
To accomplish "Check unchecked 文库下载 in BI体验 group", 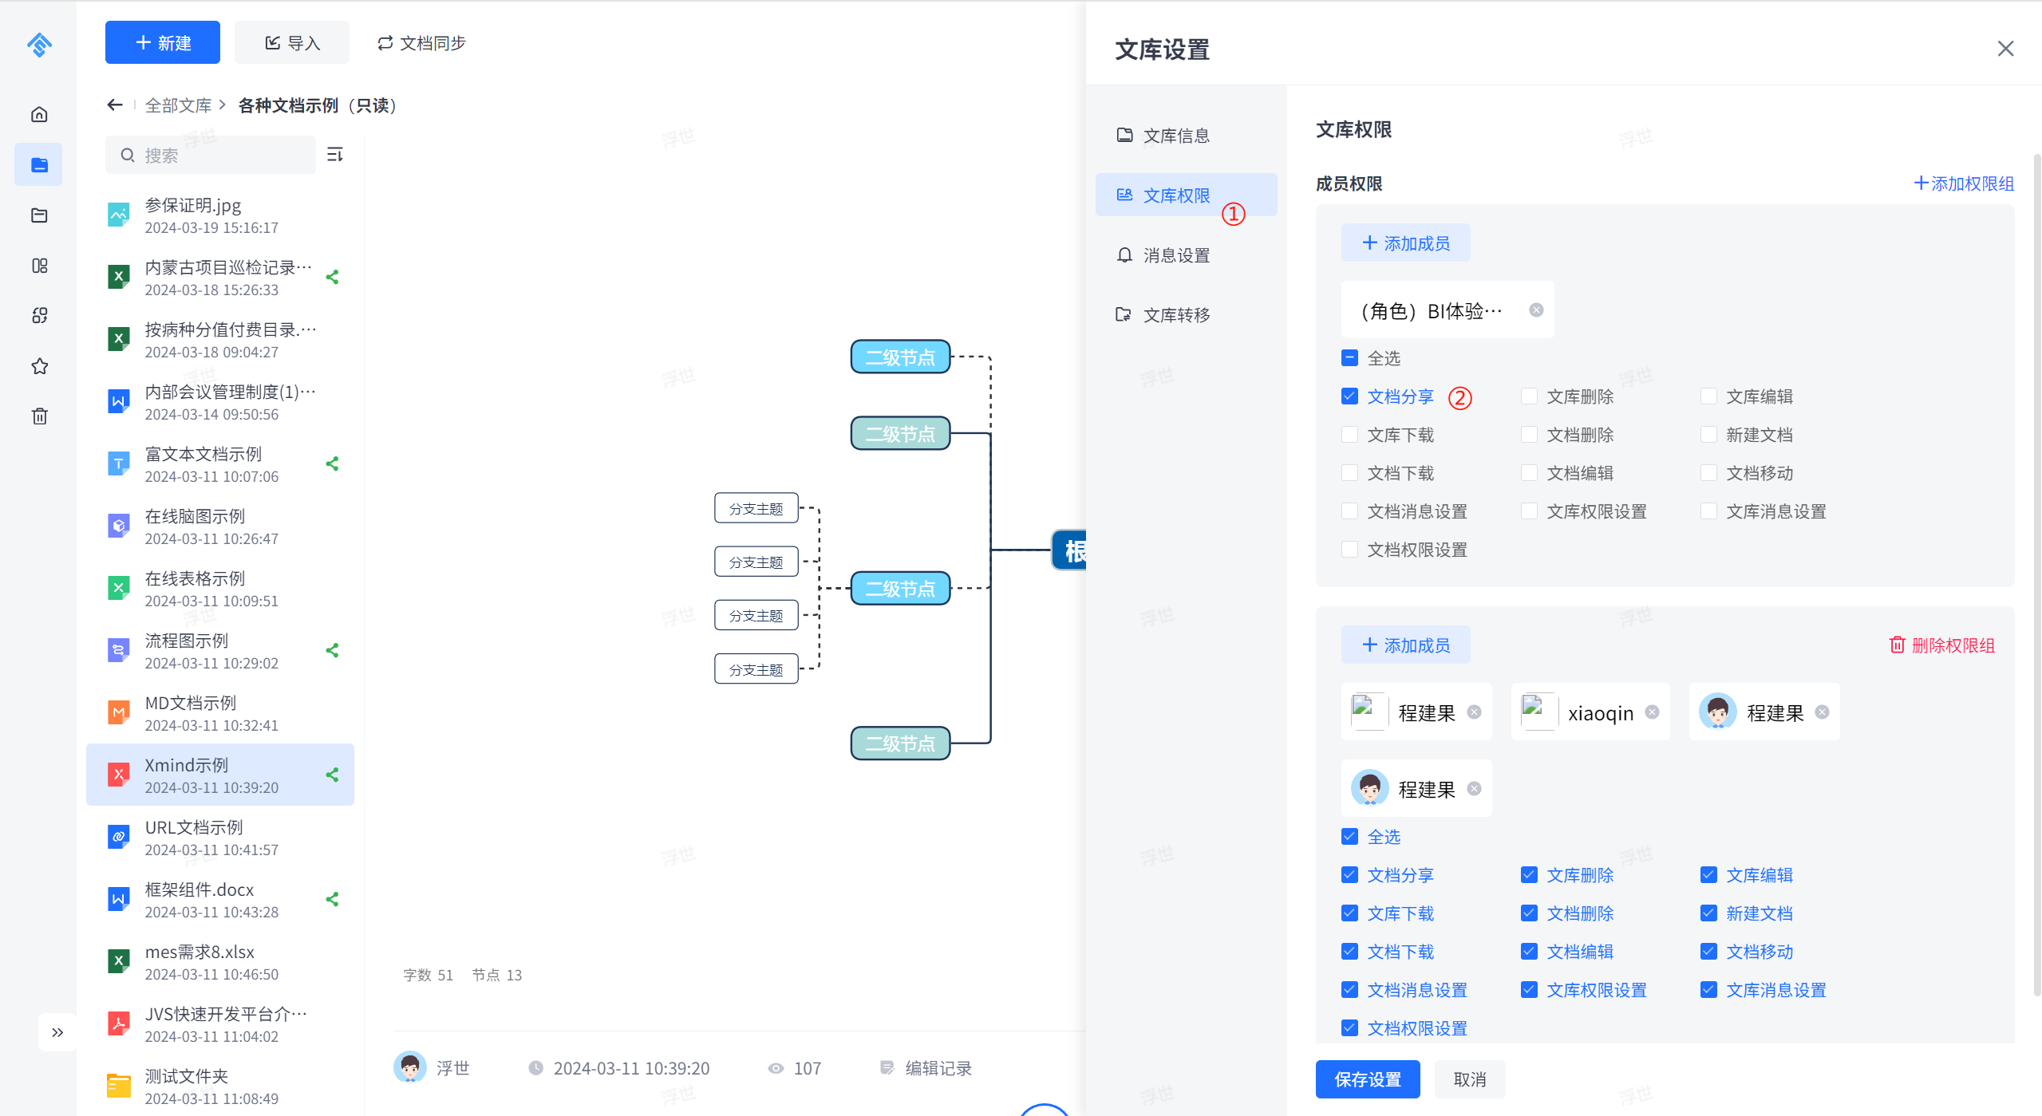I will (1349, 434).
